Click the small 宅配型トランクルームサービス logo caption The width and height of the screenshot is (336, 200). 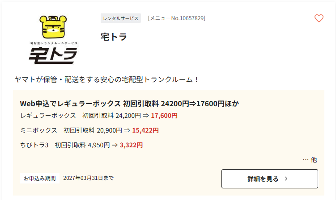(x=54, y=43)
